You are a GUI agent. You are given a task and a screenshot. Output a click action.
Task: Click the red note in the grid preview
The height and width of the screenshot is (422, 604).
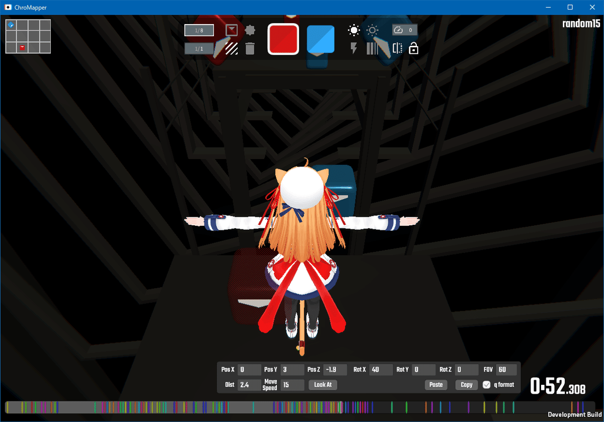[x=23, y=47]
